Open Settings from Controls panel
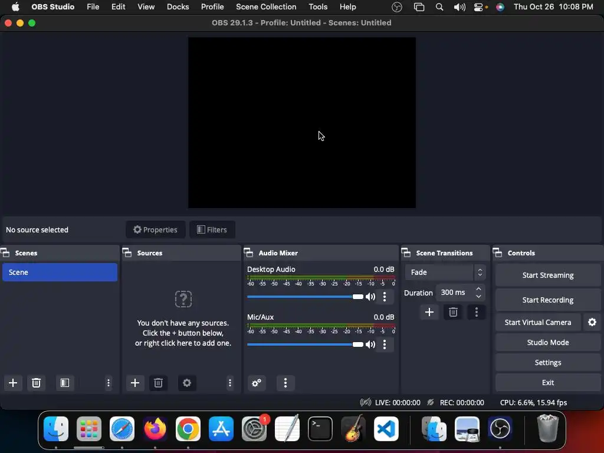This screenshot has height=453, width=604. pos(548,363)
